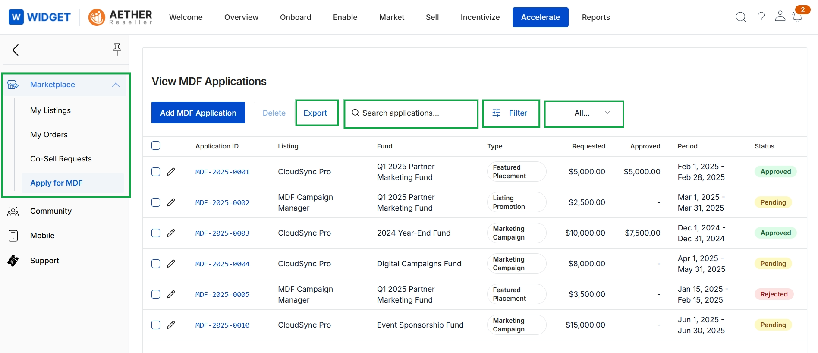Screen dimensions: 818x353
Task: Open the search magnifier in header
Action: tap(741, 17)
